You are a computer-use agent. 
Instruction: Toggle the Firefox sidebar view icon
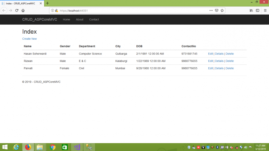point(258,10)
